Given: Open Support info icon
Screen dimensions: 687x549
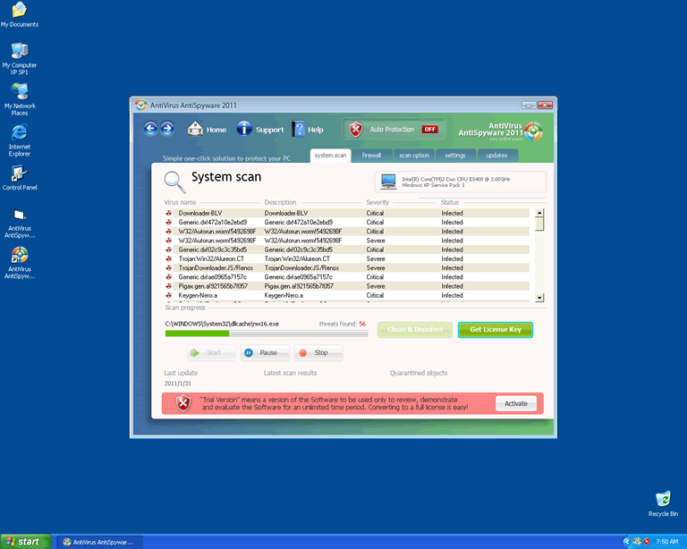Looking at the screenshot, I should 244,130.
